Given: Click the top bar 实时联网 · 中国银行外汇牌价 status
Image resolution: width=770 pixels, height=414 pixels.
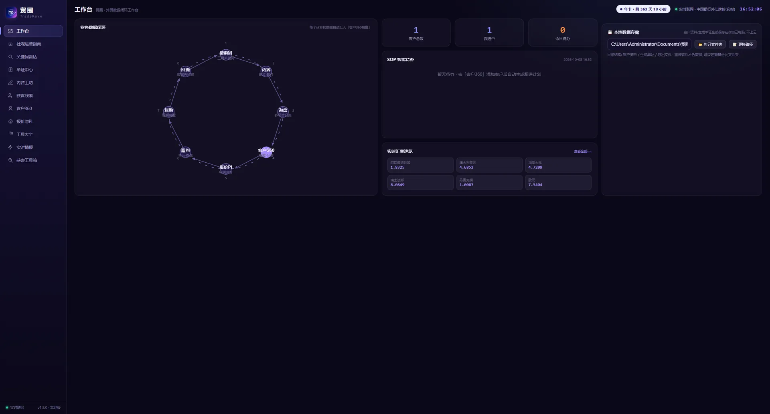Looking at the screenshot, I should coord(705,9).
